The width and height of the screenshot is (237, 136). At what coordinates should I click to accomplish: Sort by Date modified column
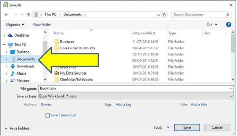tap(143, 33)
